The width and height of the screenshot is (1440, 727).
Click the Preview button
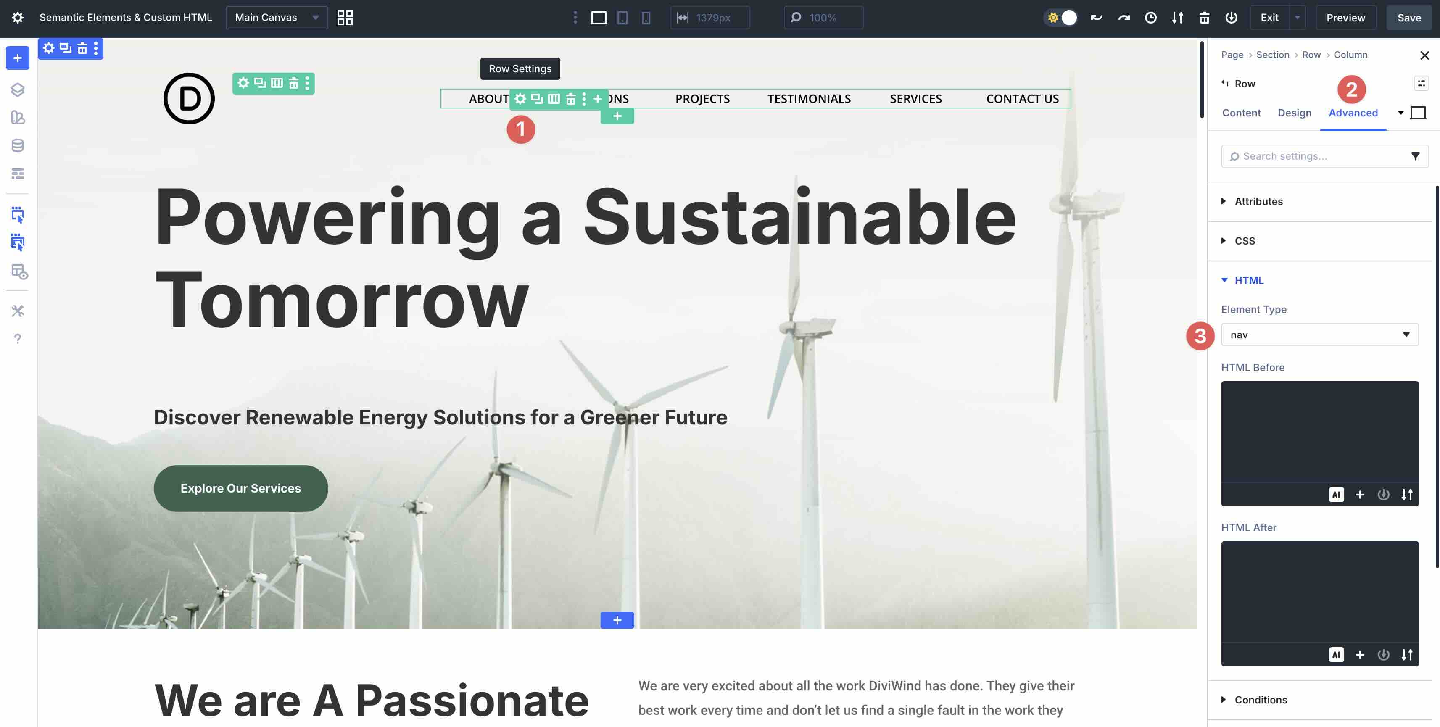1345,17
